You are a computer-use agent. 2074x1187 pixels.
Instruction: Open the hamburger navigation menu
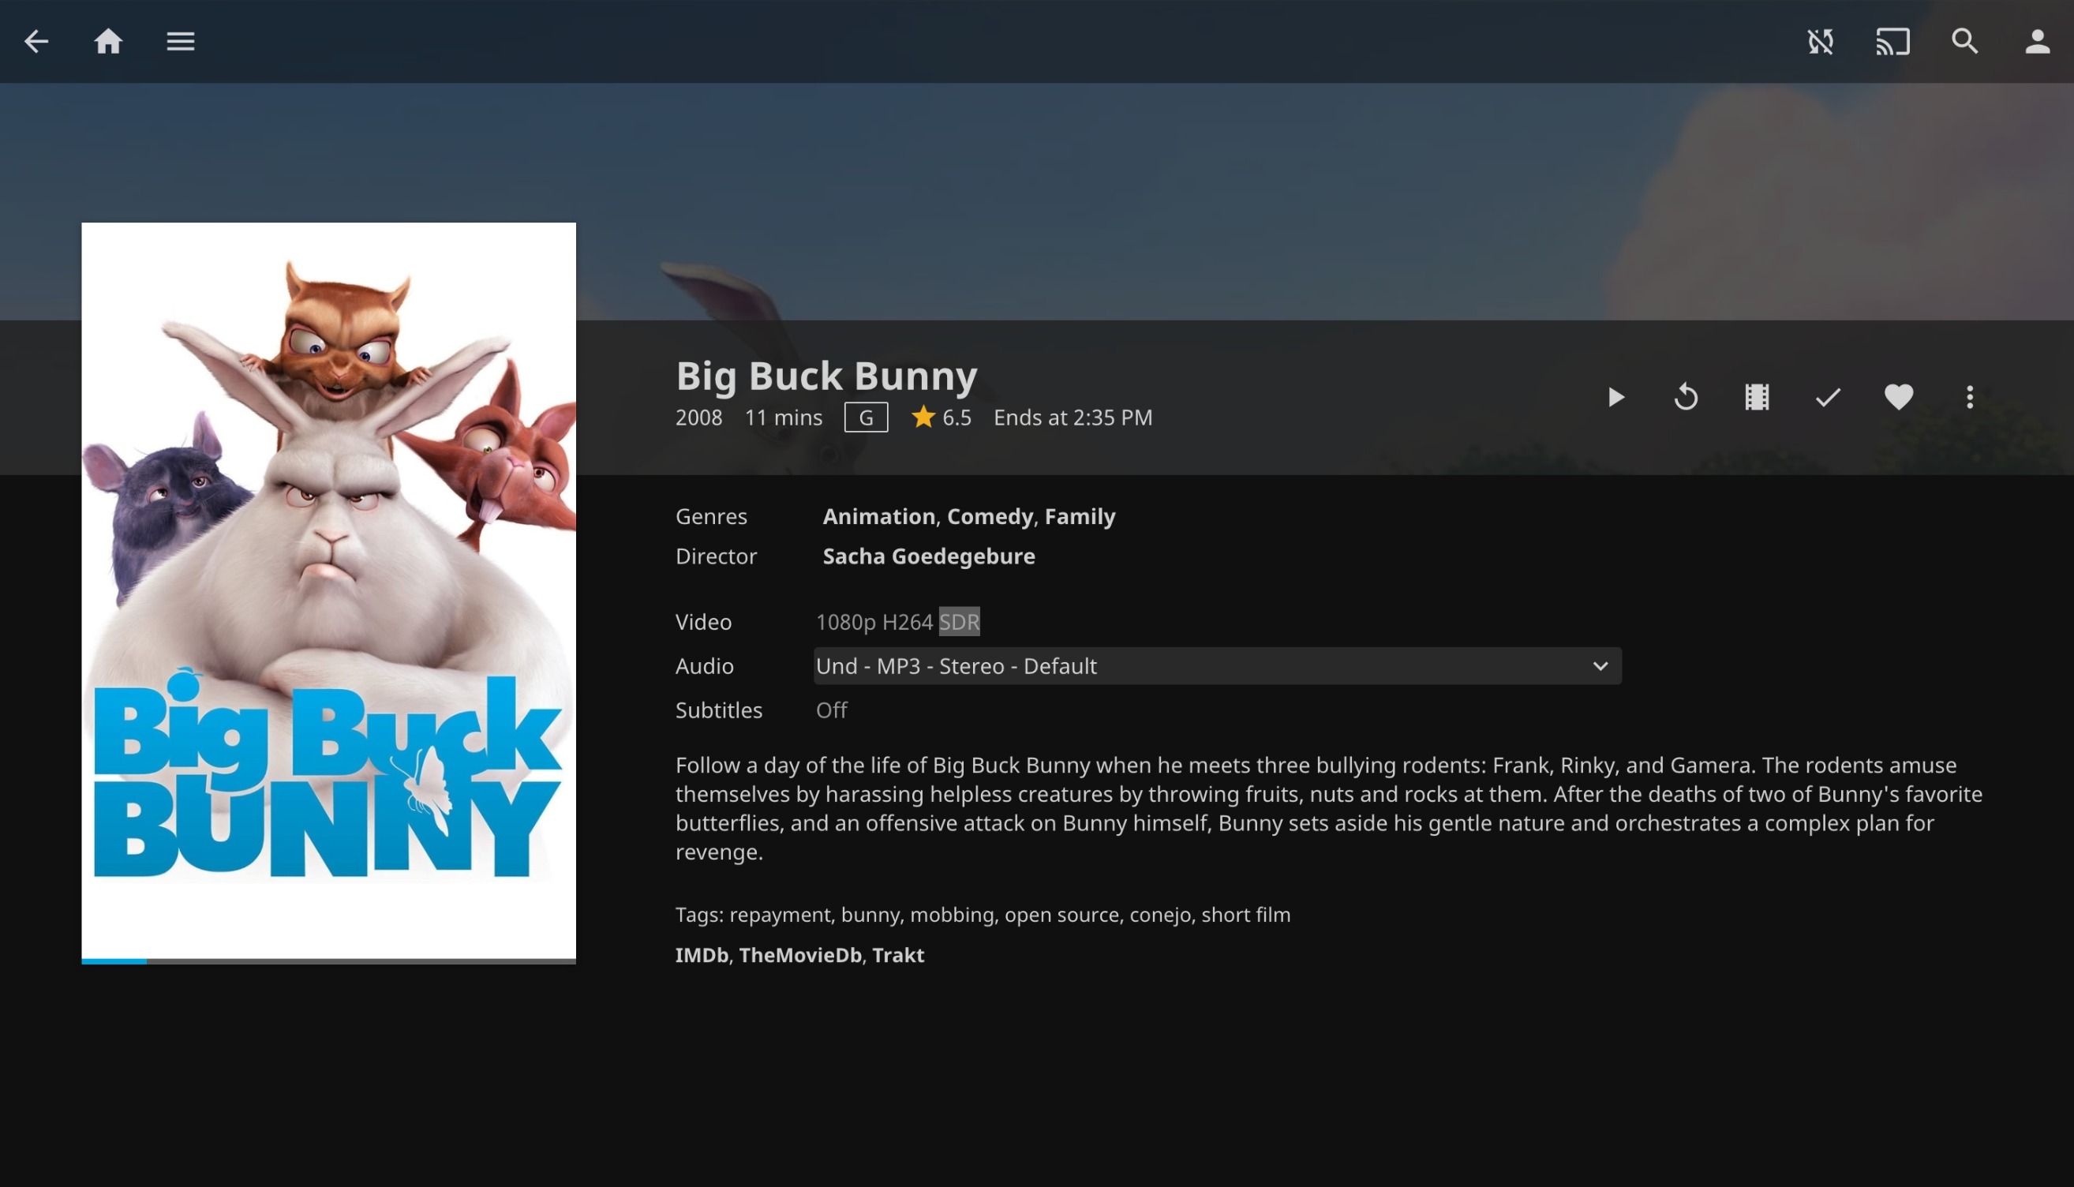click(x=180, y=42)
